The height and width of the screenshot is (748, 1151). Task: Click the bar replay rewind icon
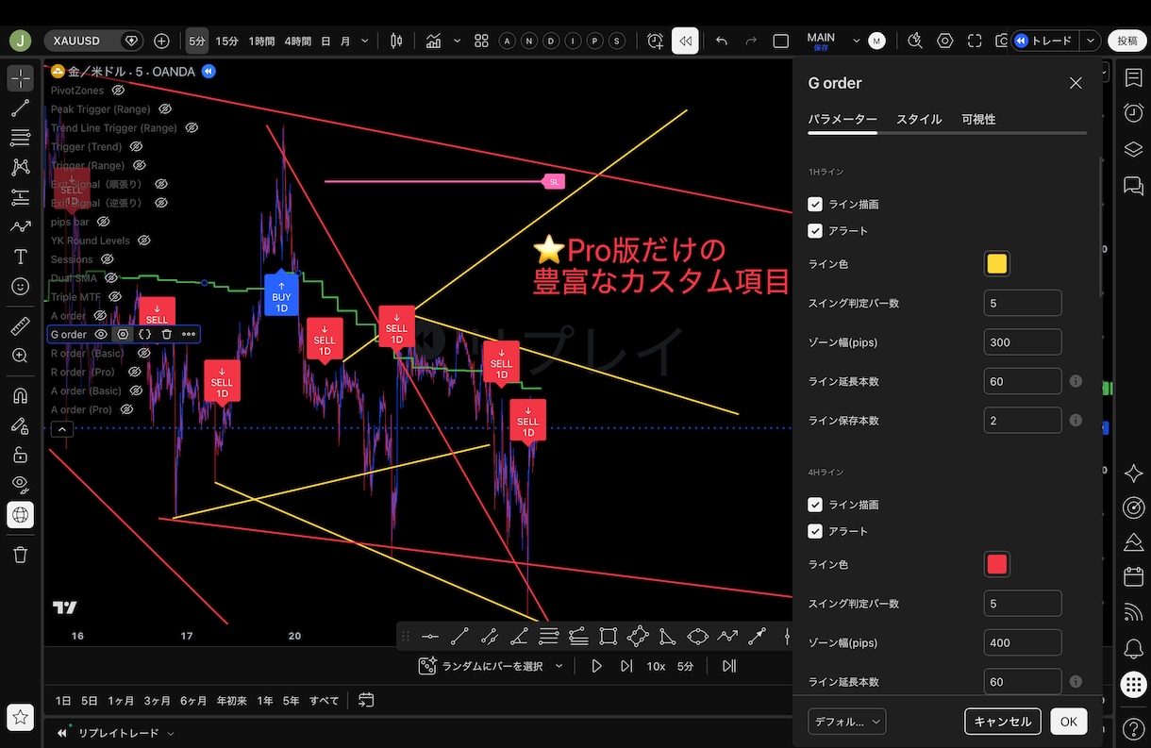(685, 41)
